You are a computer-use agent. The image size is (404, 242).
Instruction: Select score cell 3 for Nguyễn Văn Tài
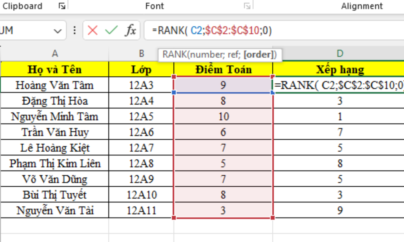(x=223, y=210)
